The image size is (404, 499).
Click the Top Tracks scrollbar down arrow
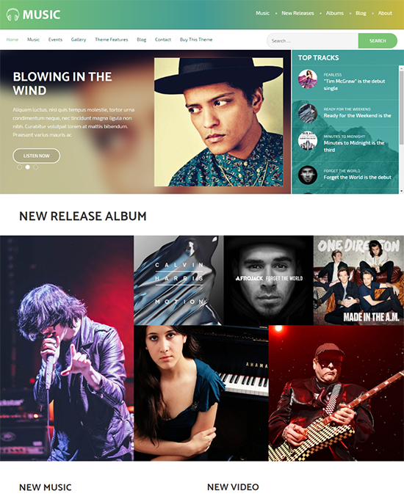click(x=402, y=191)
